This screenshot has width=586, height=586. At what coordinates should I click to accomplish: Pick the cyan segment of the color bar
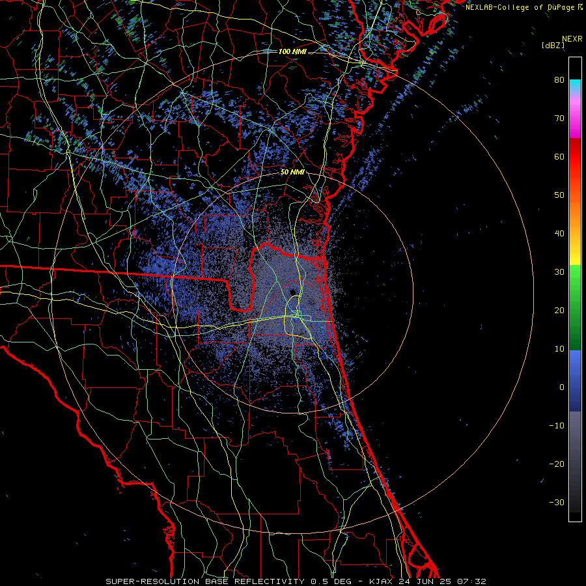[x=575, y=86]
